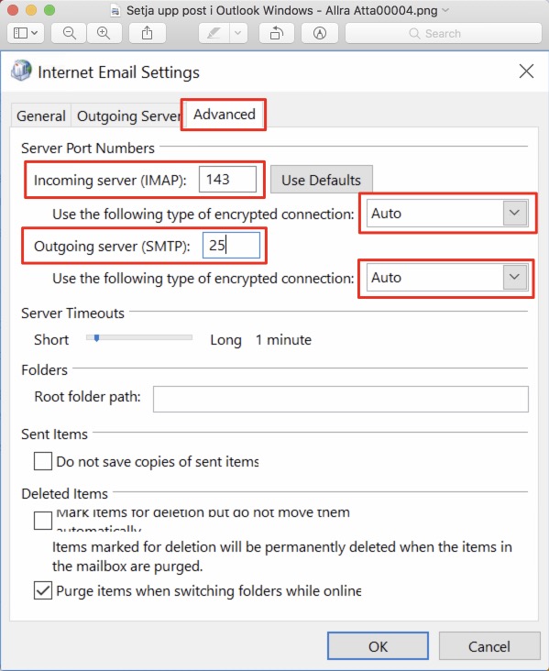This screenshot has height=671, width=549.
Task: Switch to the Outgoing Server tab
Action: [x=128, y=115]
